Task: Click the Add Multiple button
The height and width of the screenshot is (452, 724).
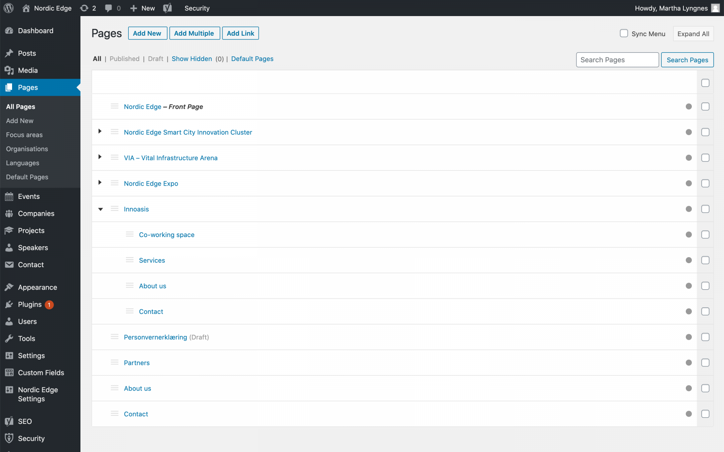Action: tap(195, 33)
